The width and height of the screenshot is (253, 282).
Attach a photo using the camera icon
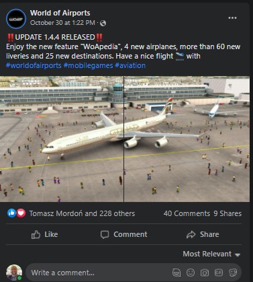[x=205, y=273]
